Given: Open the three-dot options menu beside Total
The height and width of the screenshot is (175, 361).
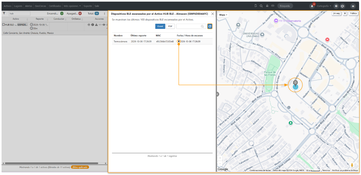Looking at the screenshot, I should tap(104, 13).
